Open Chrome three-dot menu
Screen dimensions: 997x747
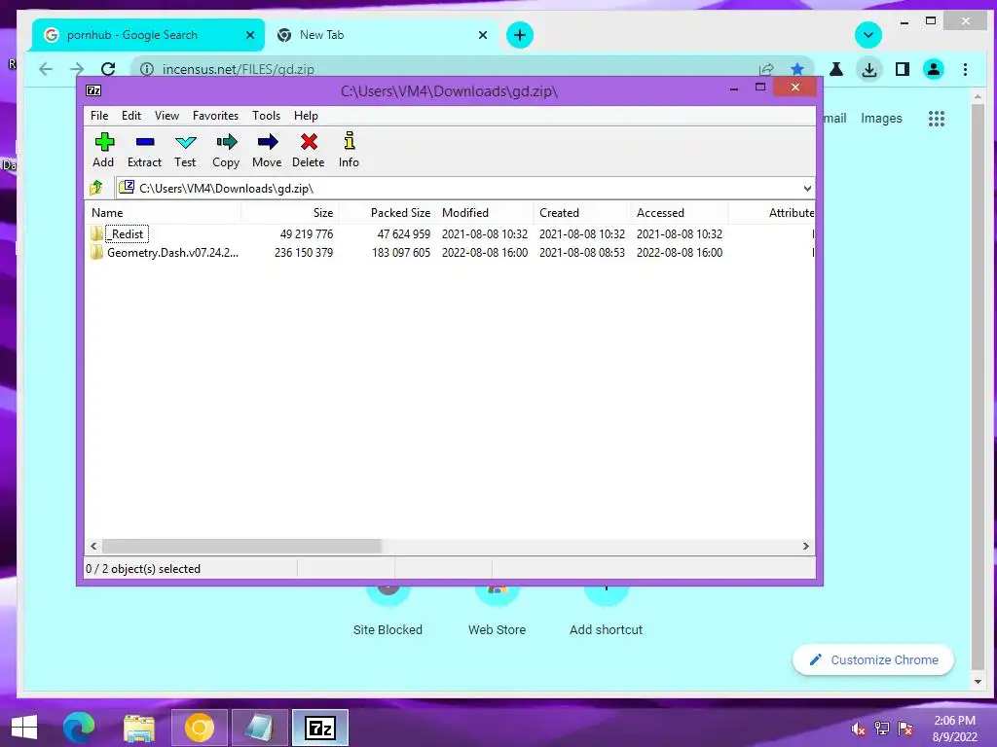pos(965,69)
